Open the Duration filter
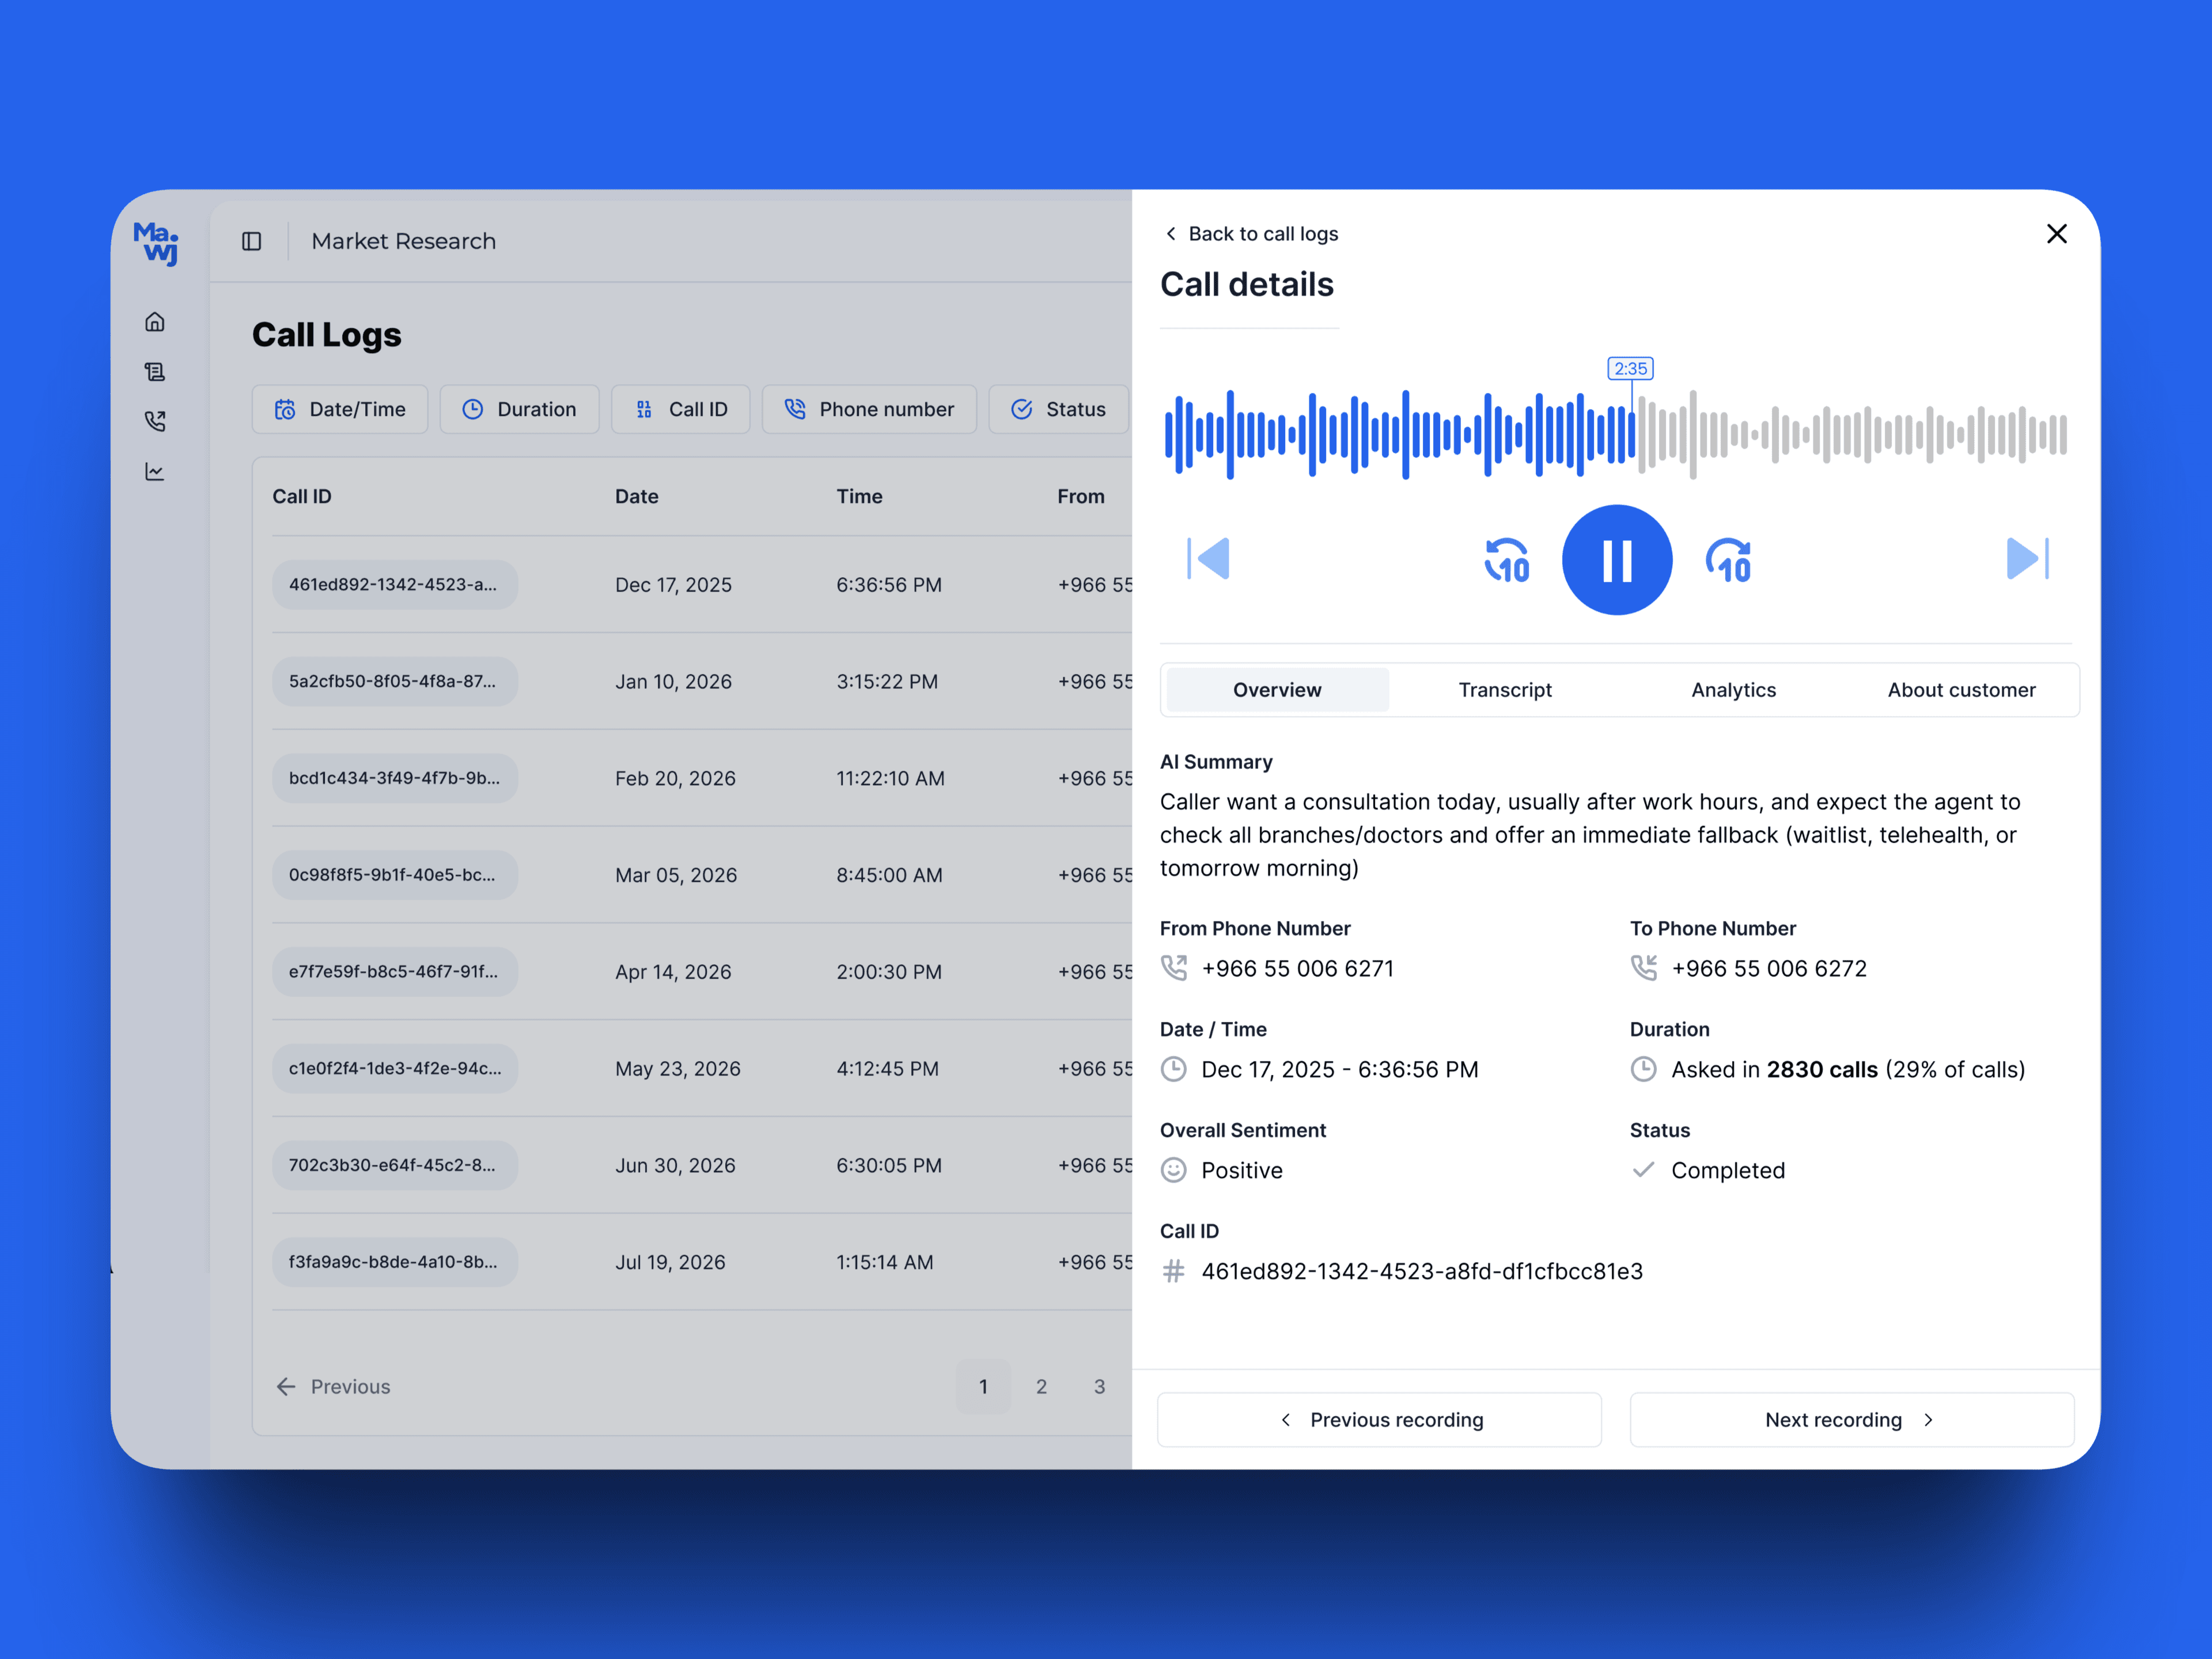This screenshot has width=2212, height=1659. (519, 409)
